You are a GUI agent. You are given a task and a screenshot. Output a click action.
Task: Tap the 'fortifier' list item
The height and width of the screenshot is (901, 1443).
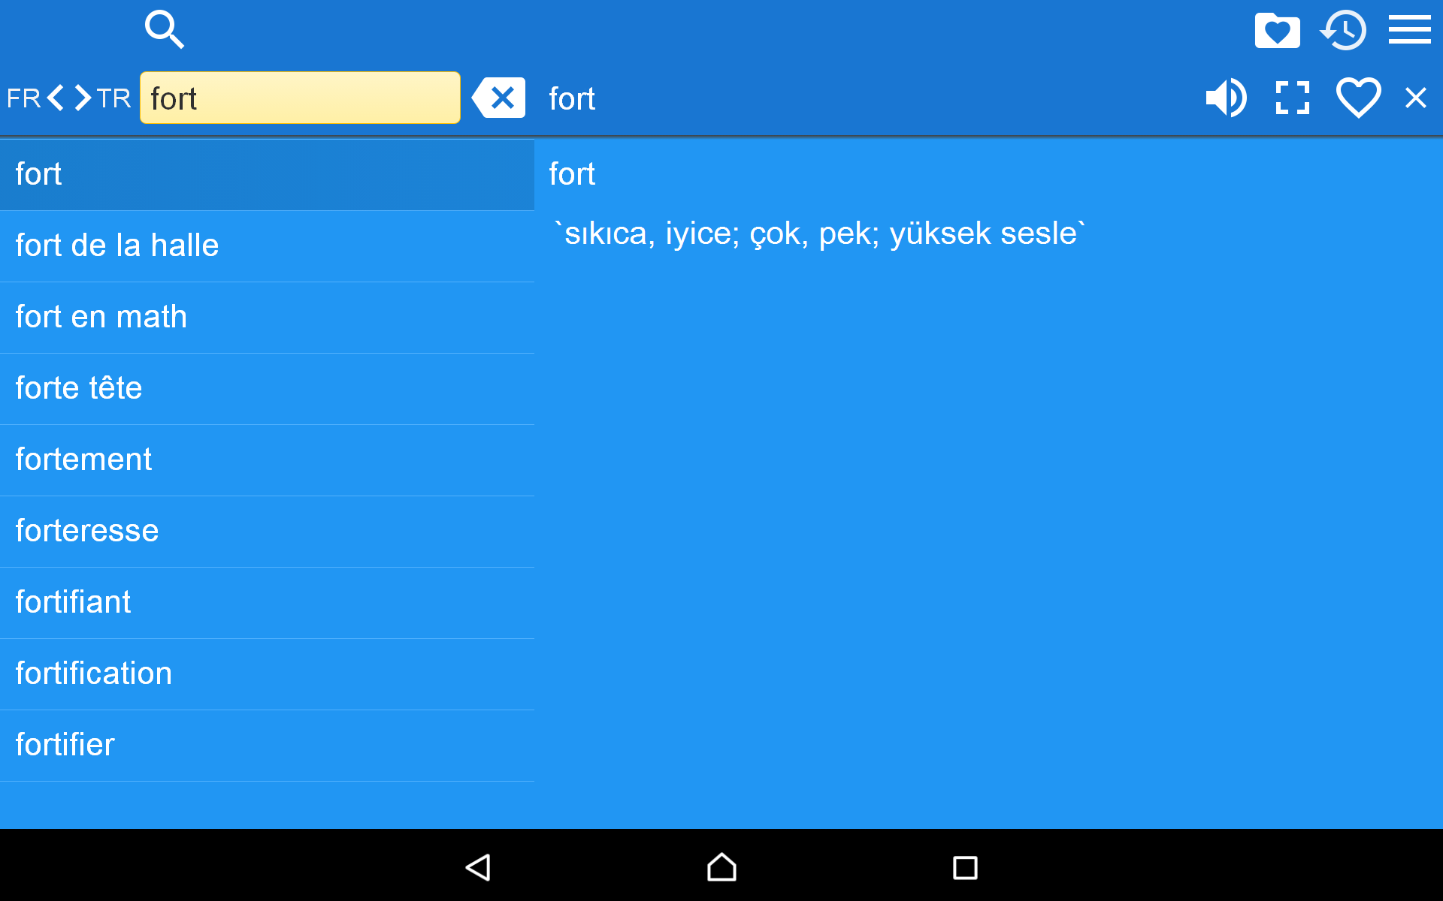tap(267, 745)
